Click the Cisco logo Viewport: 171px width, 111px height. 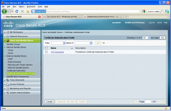(x=8, y=24)
